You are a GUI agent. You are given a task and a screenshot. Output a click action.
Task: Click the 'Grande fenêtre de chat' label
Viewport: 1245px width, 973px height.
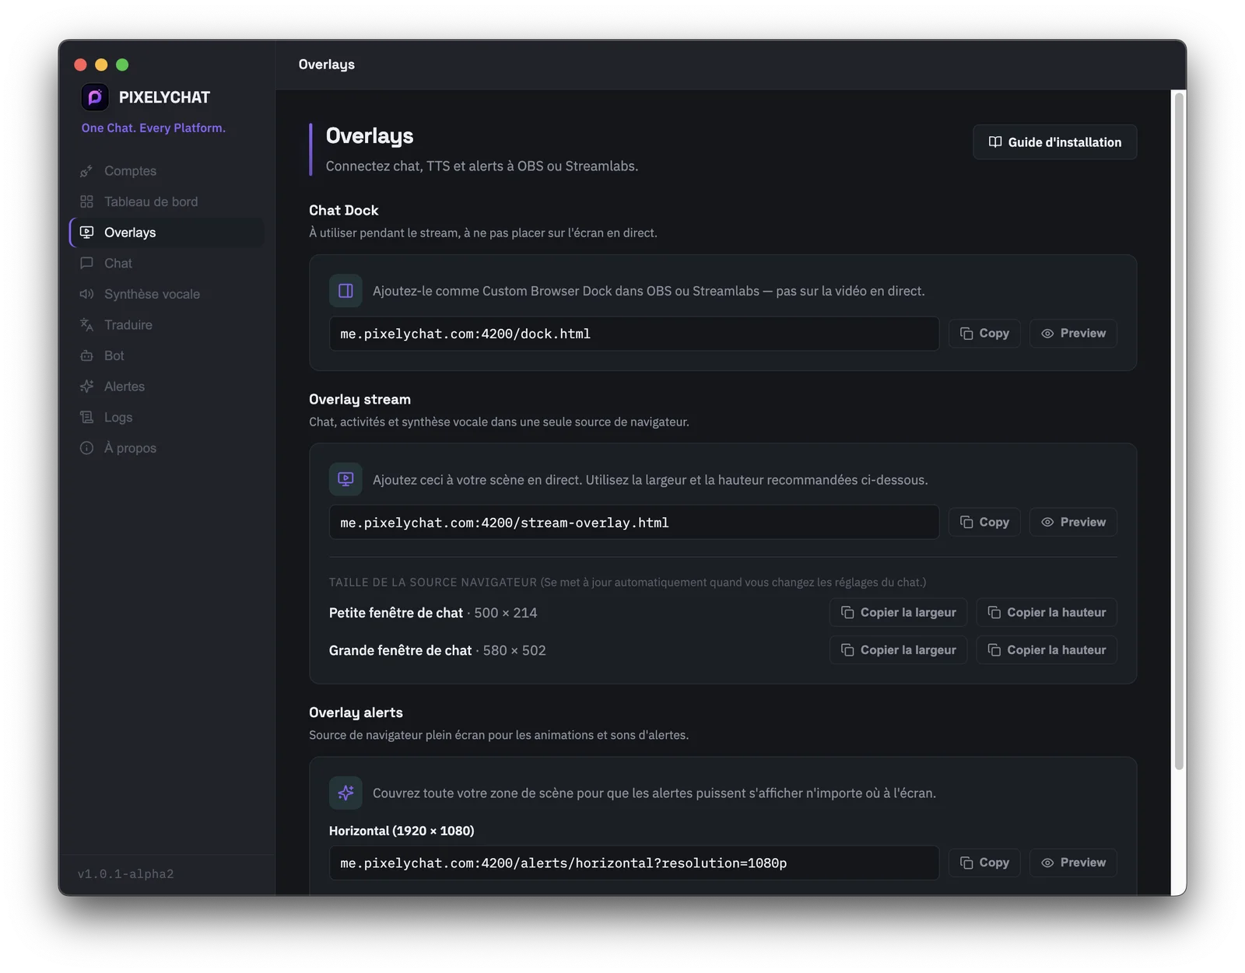pos(400,650)
